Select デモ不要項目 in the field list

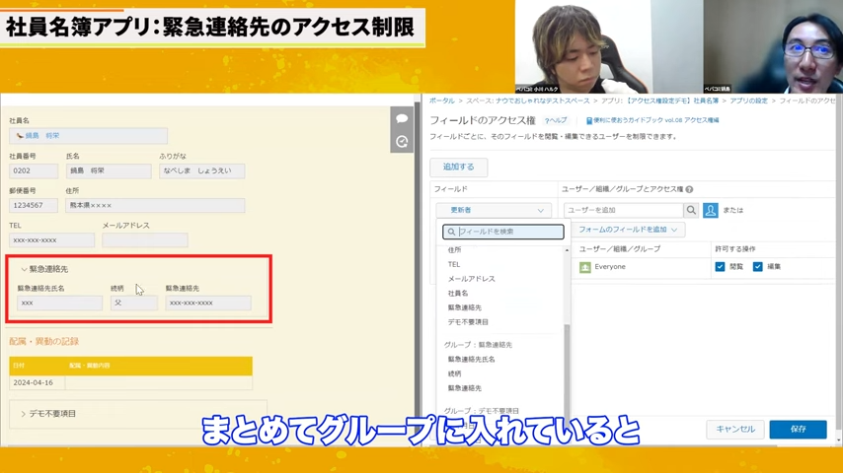point(468,322)
